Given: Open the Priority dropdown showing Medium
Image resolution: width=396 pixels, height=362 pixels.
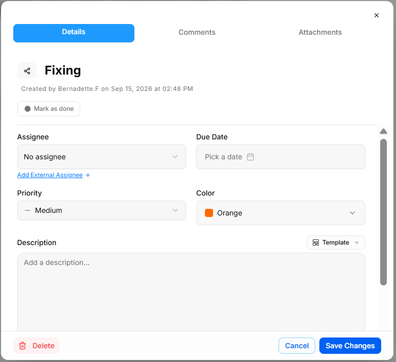Looking at the screenshot, I should (x=102, y=210).
